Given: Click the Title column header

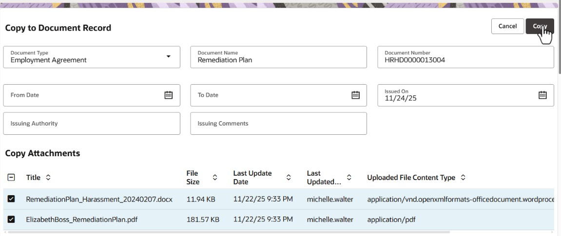Looking at the screenshot, I should (33, 178).
